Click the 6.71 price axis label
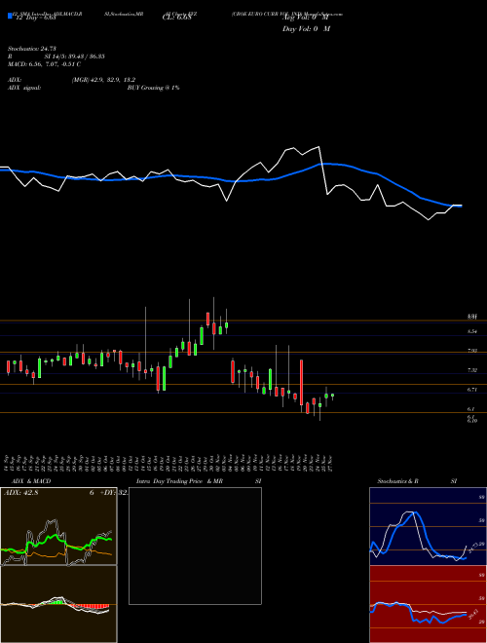Viewport: 487px width, 643px height. 471,390
